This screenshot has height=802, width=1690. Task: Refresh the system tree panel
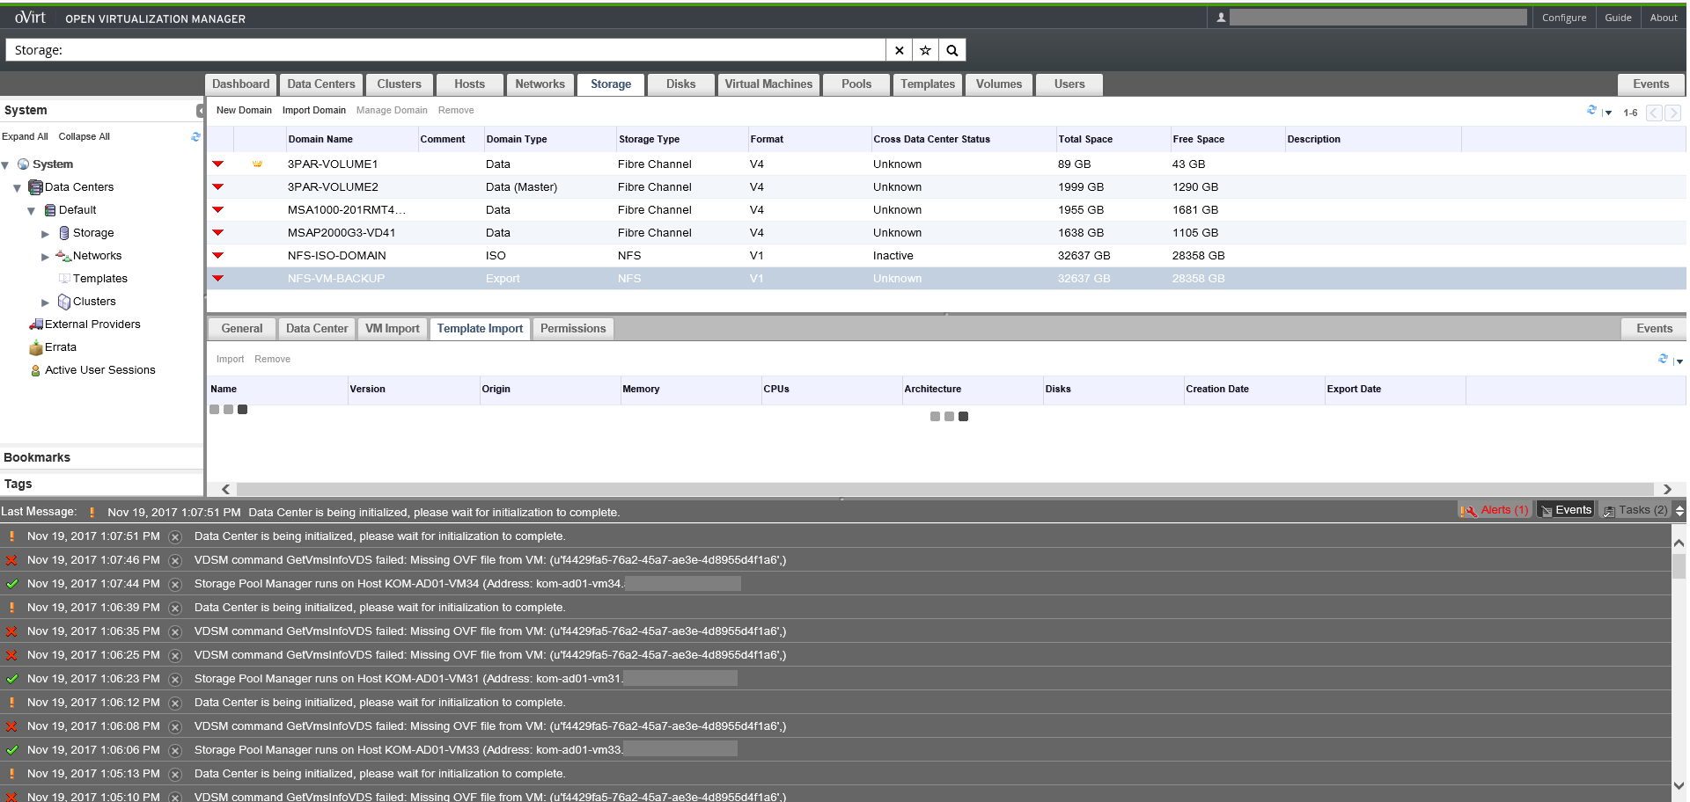[x=195, y=136]
